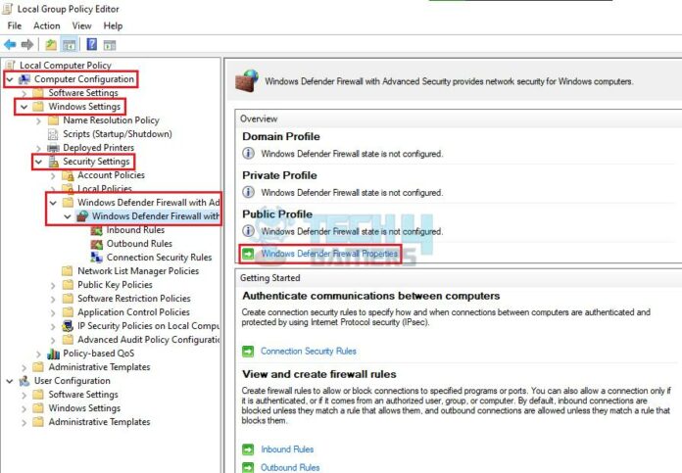Click the Up One Level folder icon
This screenshot has width=682, height=473.
click(x=51, y=44)
